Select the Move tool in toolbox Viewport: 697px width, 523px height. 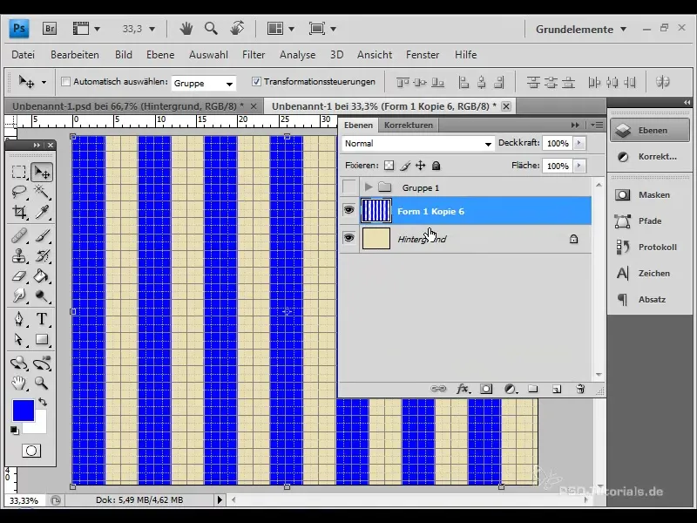[x=42, y=172]
